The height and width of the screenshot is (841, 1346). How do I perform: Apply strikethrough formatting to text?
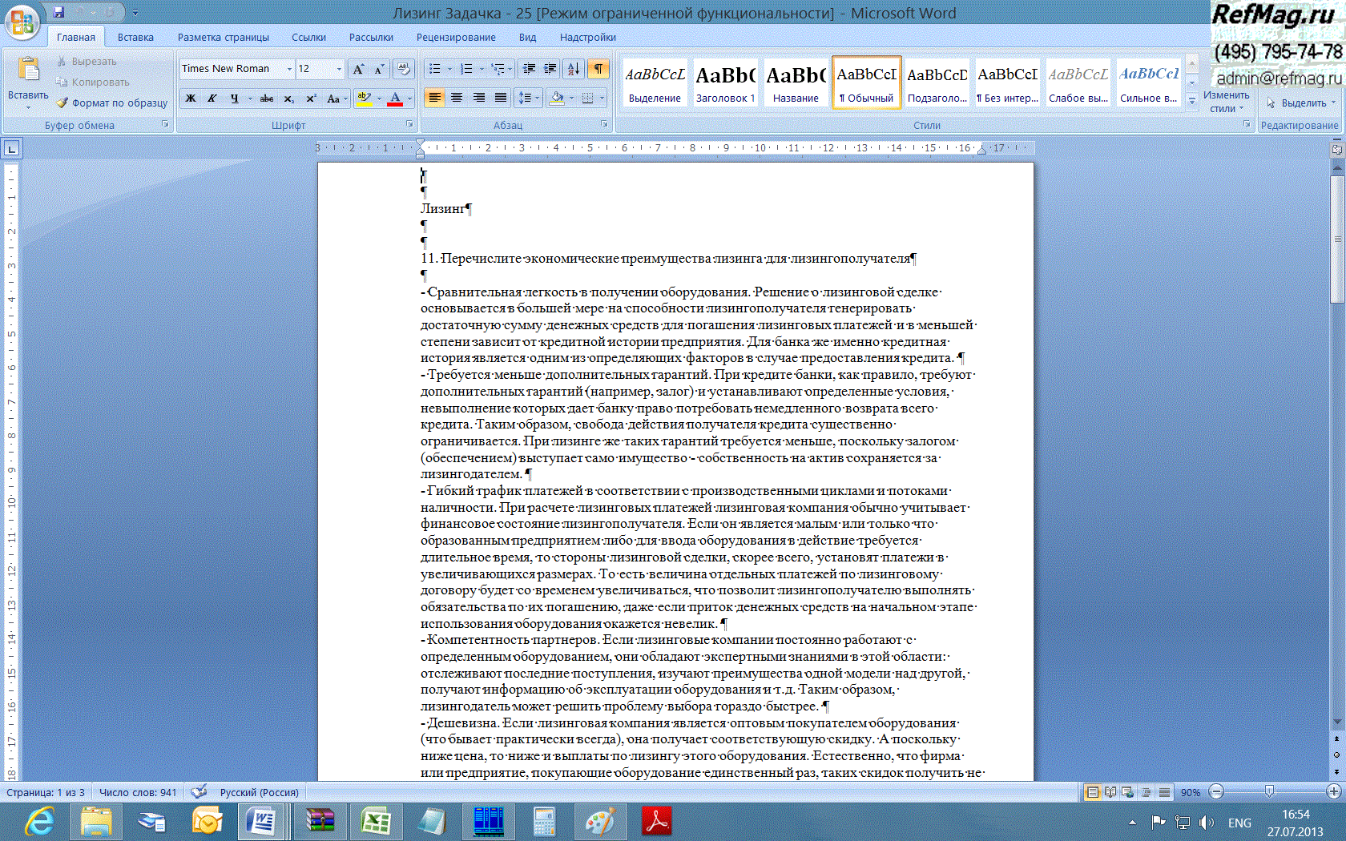pos(267,99)
